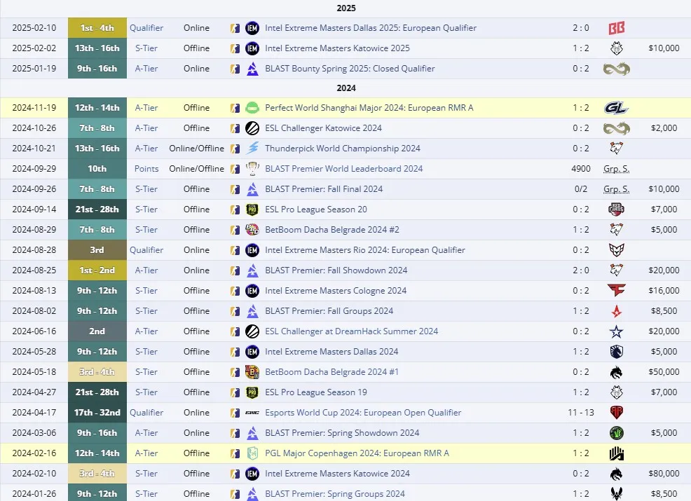
Task: Click the GamerLegion logo in Shanghai Major RMR row
Action: [x=617, y=107]
